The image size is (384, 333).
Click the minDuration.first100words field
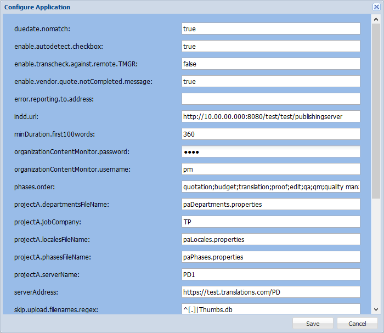point(270,134)
